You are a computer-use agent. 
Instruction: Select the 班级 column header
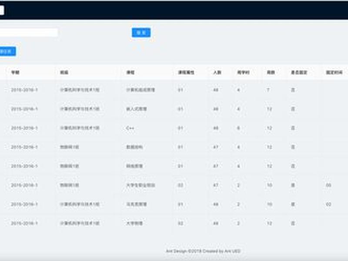64,72
